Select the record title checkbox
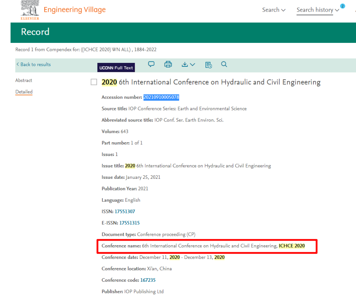 (94, 82)
